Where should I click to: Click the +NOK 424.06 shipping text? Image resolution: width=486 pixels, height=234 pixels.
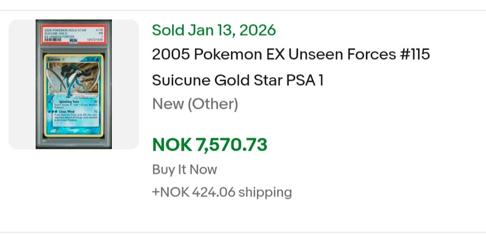(x=222, y=192)
